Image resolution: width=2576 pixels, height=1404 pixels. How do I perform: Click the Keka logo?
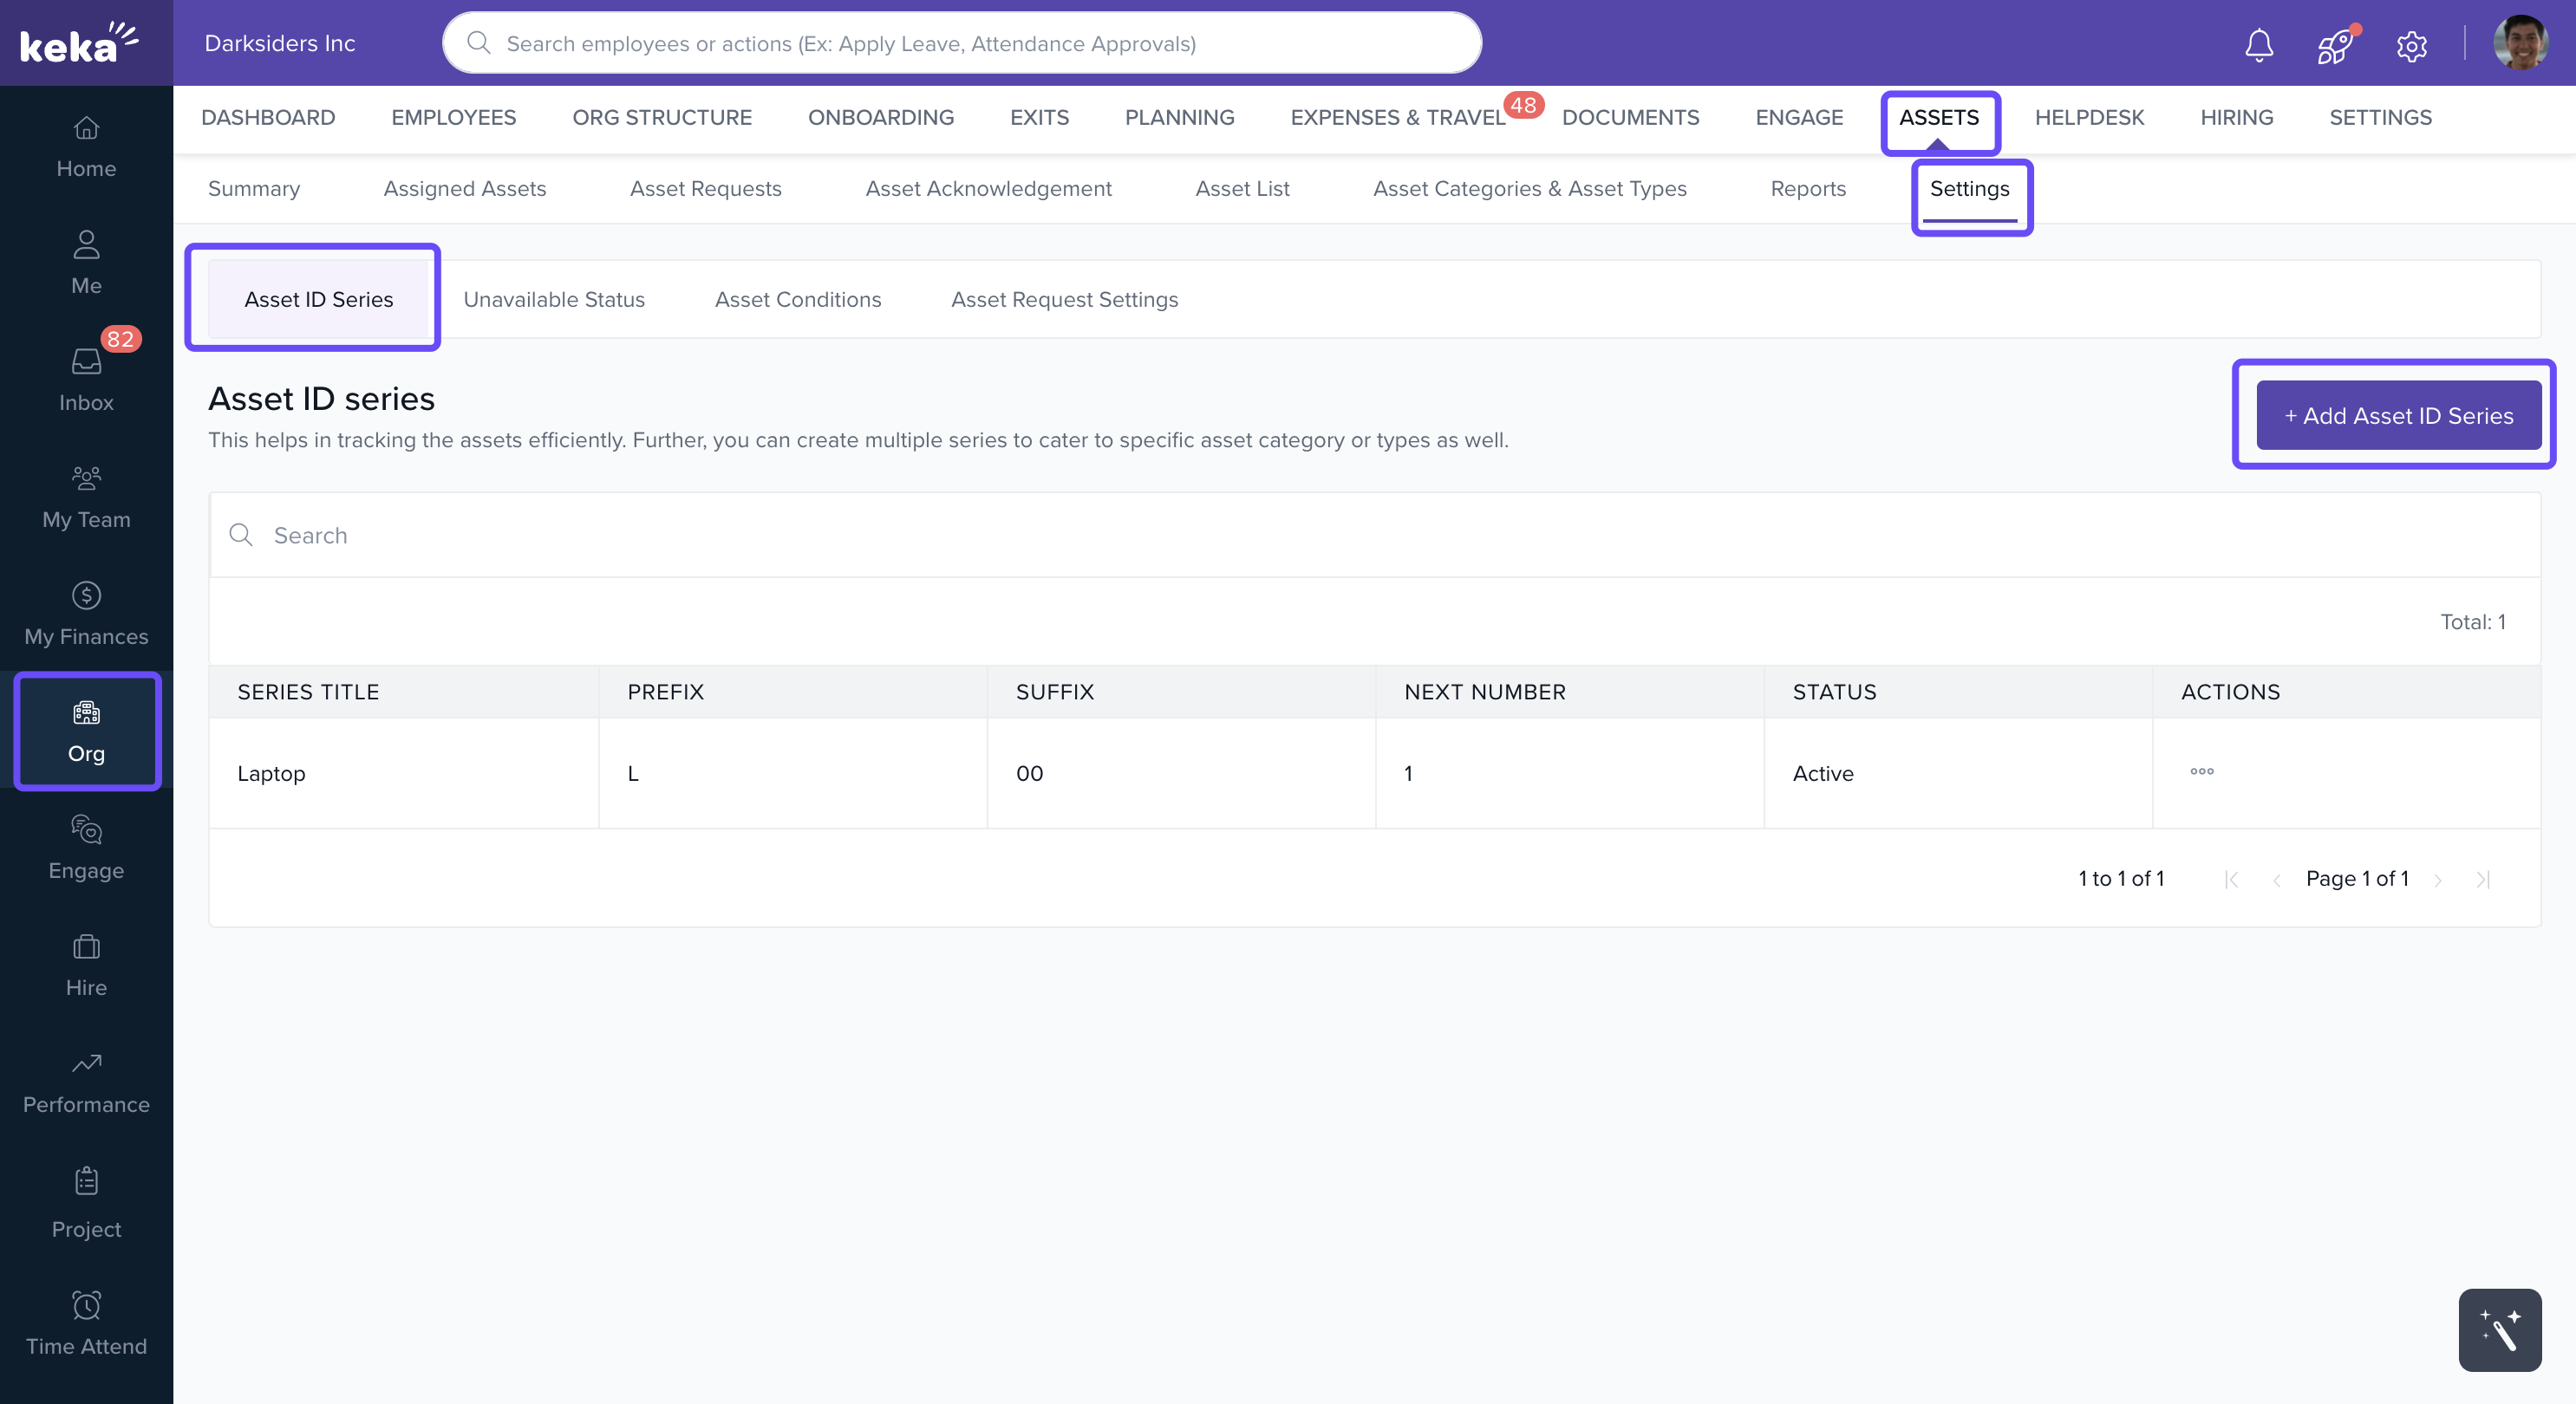click(x=78, y=43)
